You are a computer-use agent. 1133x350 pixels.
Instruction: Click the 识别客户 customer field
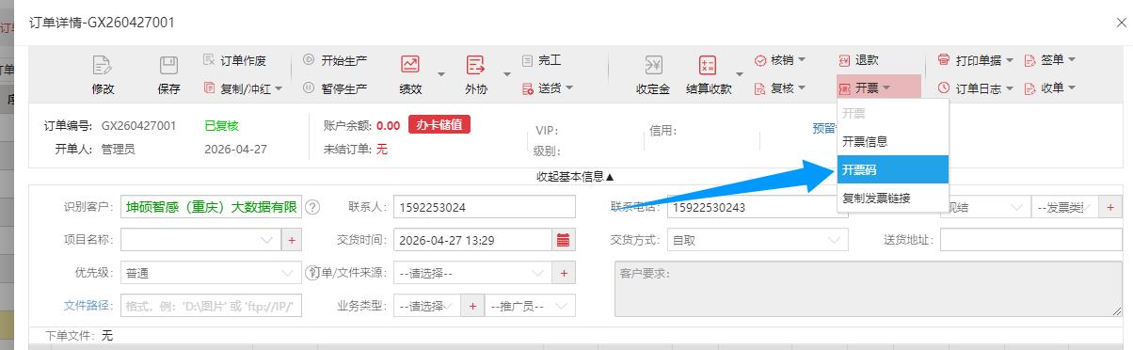[x=211, y=207]
